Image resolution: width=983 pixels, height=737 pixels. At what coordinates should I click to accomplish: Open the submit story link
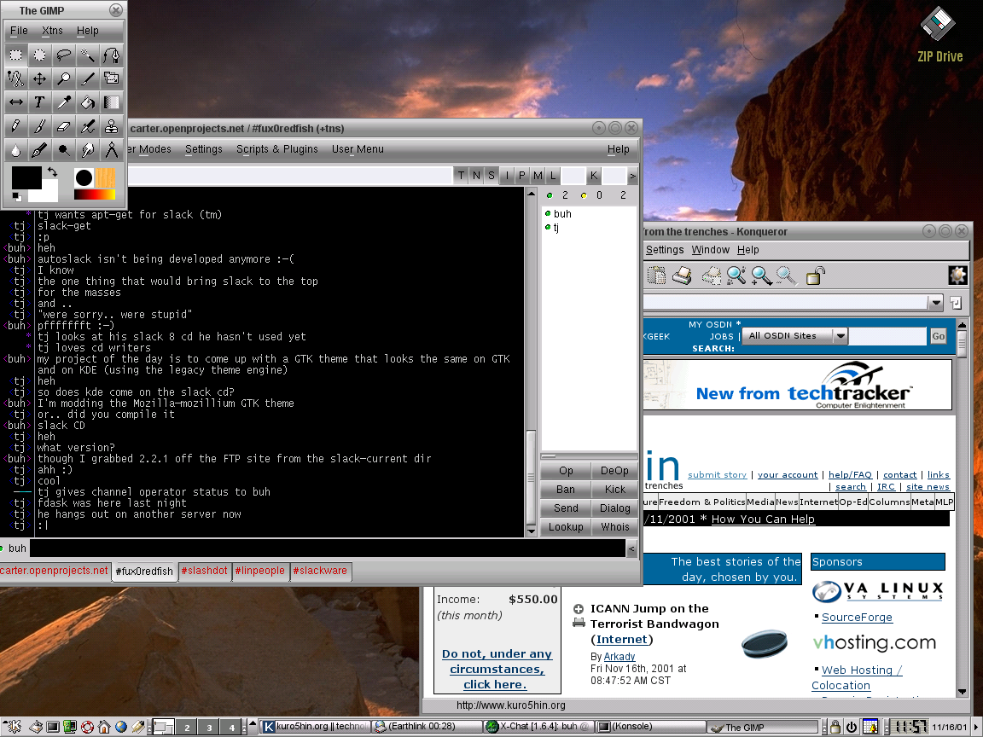coord(717,474)
